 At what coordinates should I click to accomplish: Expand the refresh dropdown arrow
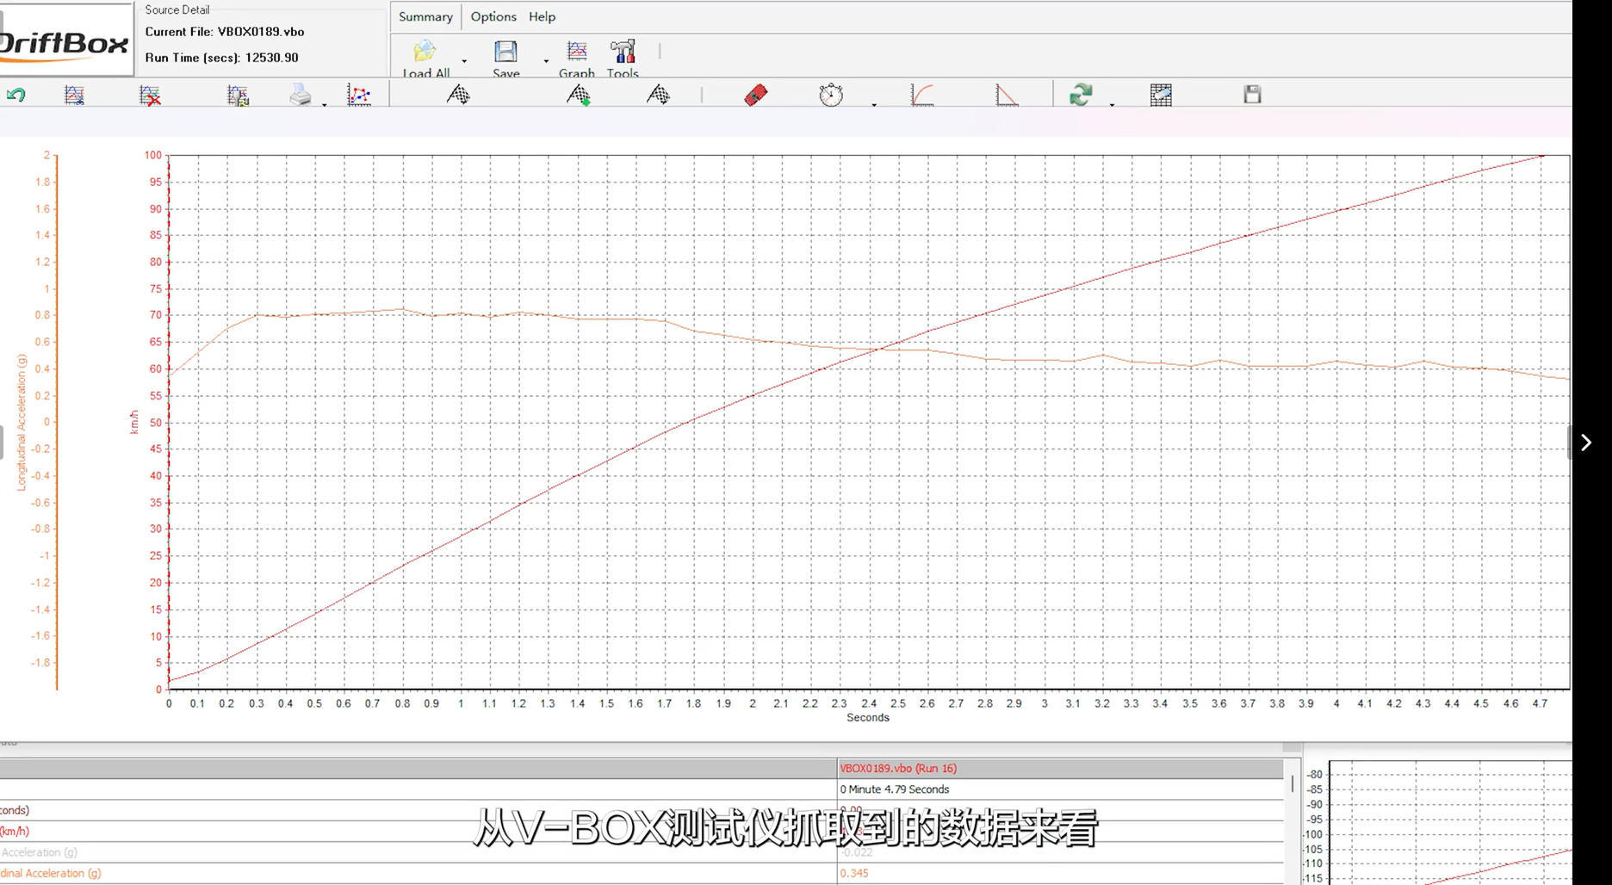click(x=1112, y=104)
